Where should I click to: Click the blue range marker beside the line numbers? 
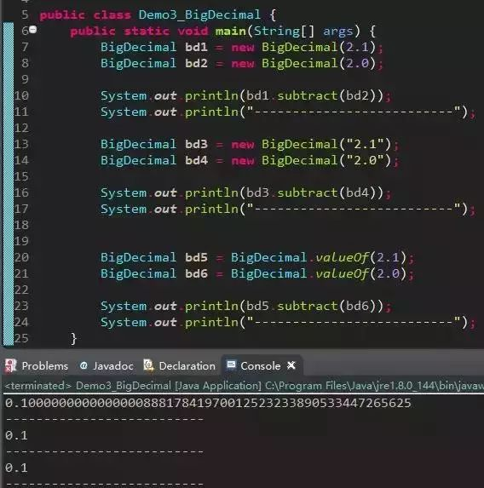click(9, 184)
